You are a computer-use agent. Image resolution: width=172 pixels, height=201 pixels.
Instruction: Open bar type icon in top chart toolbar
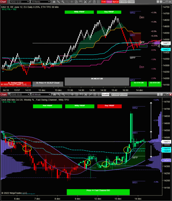coord(54,2)
